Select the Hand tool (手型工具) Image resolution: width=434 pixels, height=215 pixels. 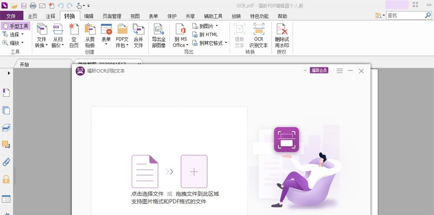tap(16, 26)
